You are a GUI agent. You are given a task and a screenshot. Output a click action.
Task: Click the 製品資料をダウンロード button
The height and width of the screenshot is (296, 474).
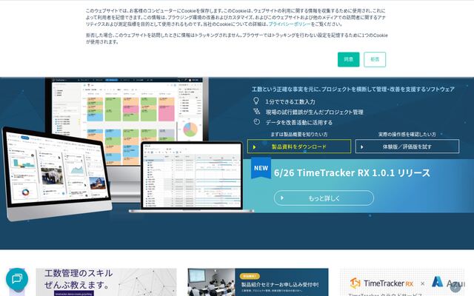pyautogui.click(x=299, y=147)
